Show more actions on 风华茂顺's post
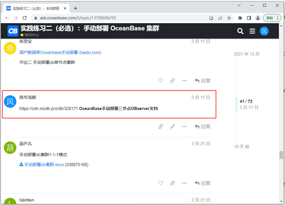The image size is (285, 205). pos(184,127)
